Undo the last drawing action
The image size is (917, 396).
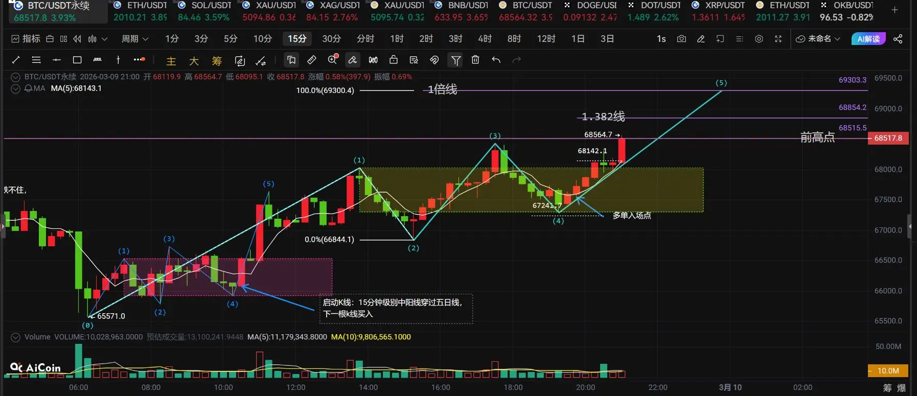pos(496,60)
